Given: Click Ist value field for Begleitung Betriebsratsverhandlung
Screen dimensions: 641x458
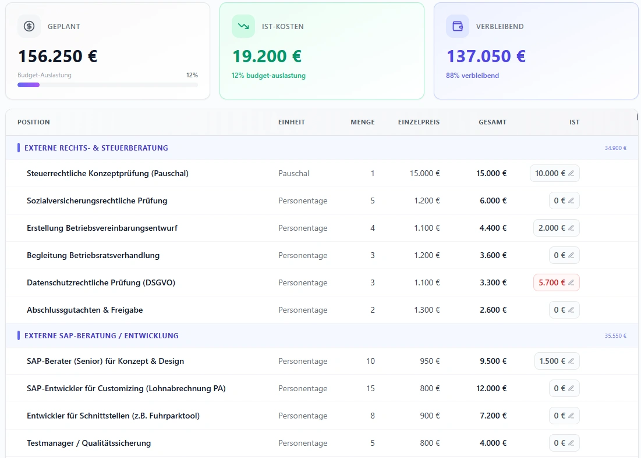Looking at the screenshot, I should (x=559, y=255).
